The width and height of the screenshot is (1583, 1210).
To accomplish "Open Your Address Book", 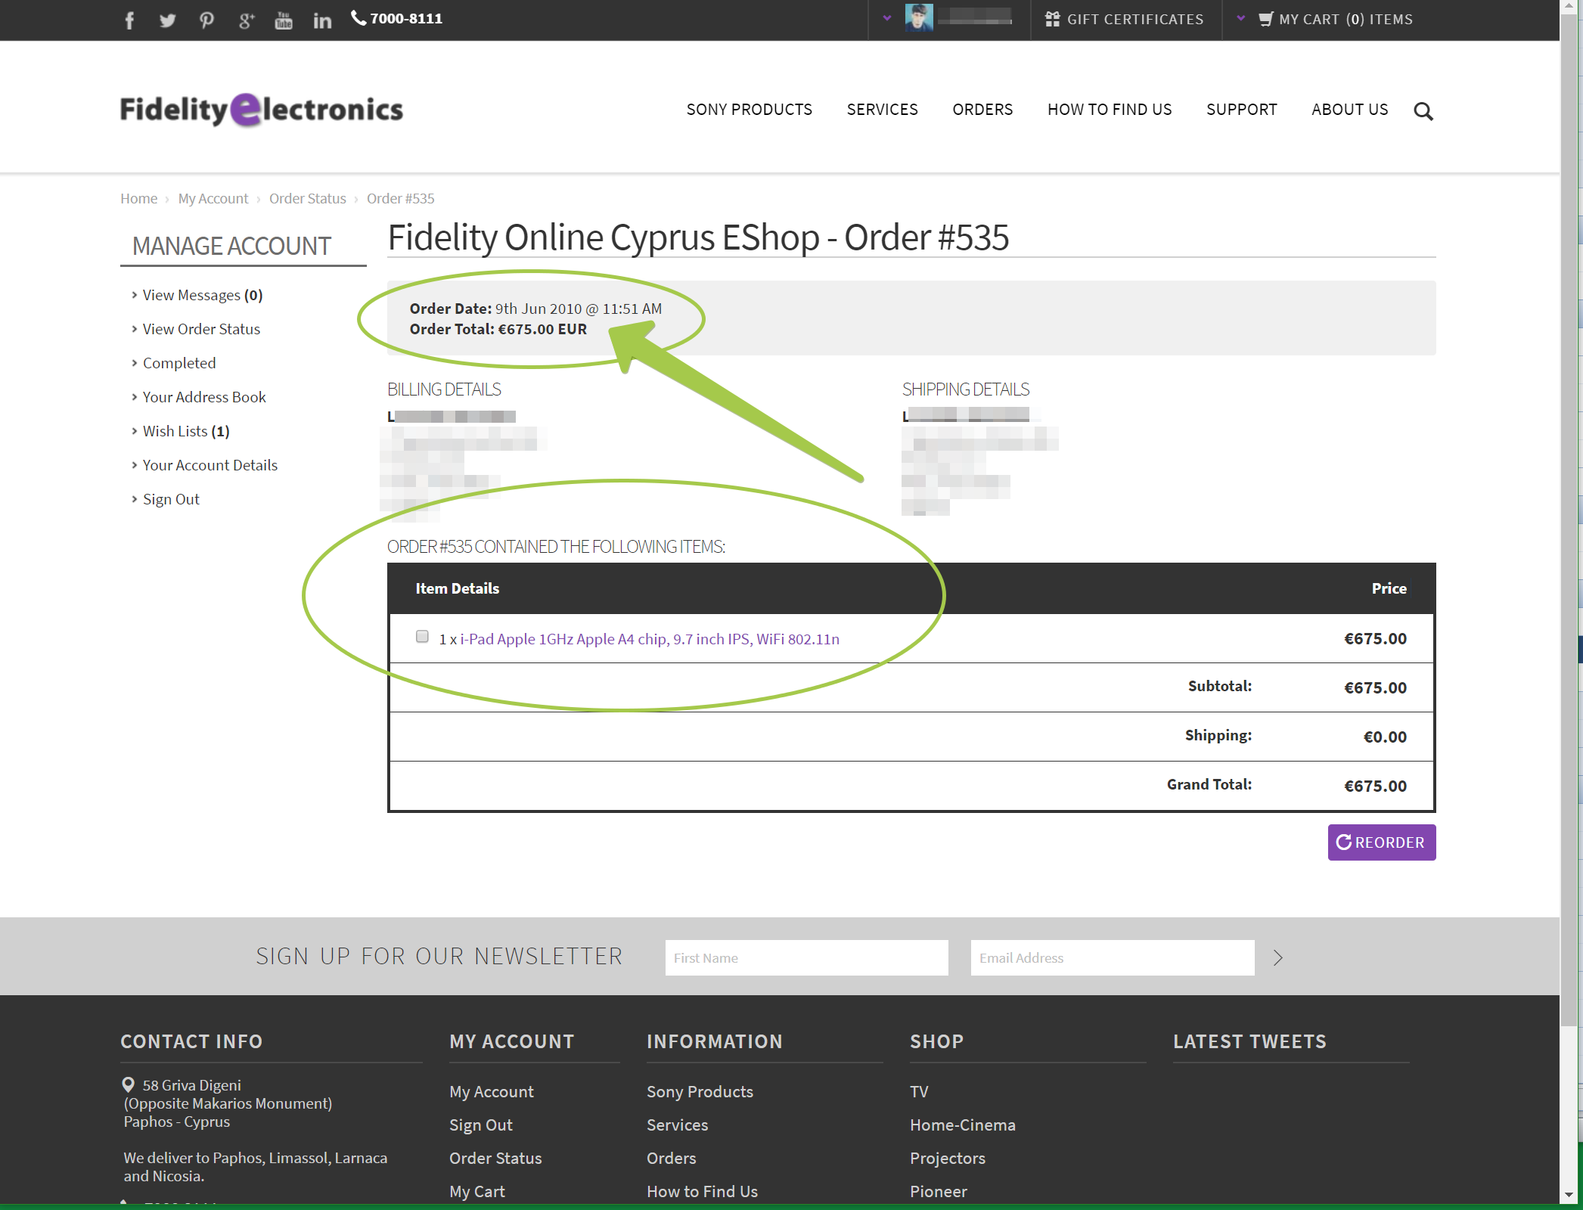I will 204,397.
